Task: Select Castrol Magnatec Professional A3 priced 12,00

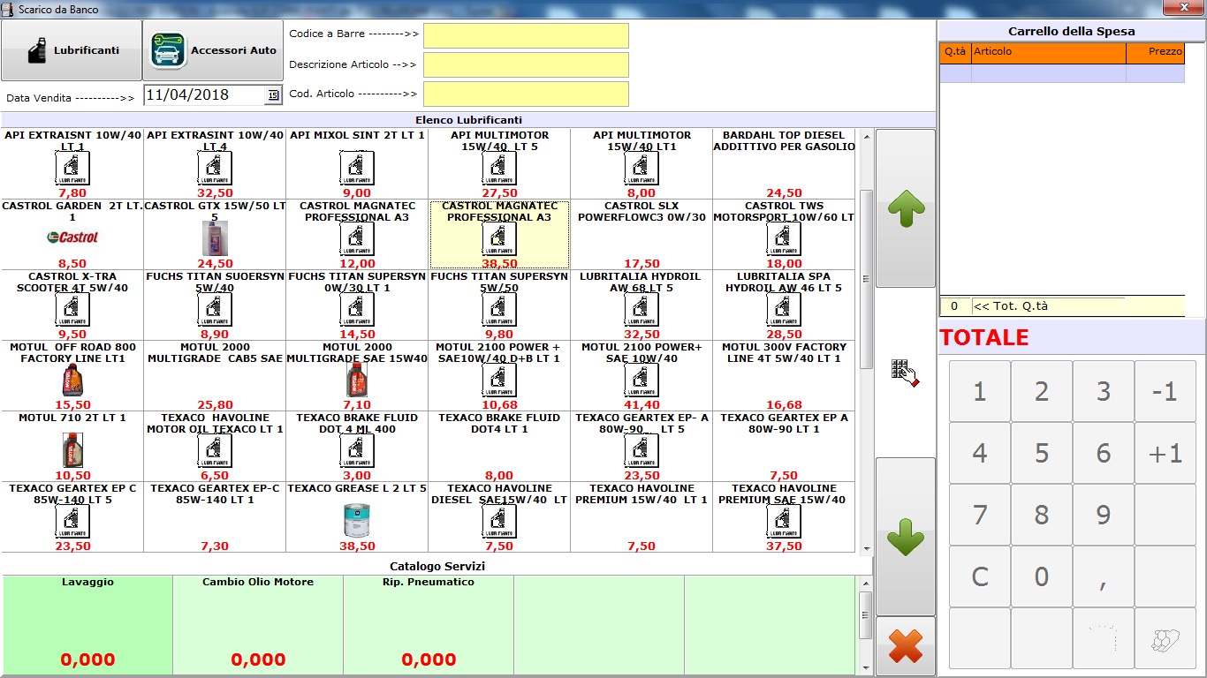Action: coord(357,235)
